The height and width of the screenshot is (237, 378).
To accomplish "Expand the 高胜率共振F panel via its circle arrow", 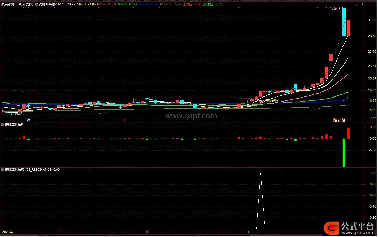I will coord(2,125).
